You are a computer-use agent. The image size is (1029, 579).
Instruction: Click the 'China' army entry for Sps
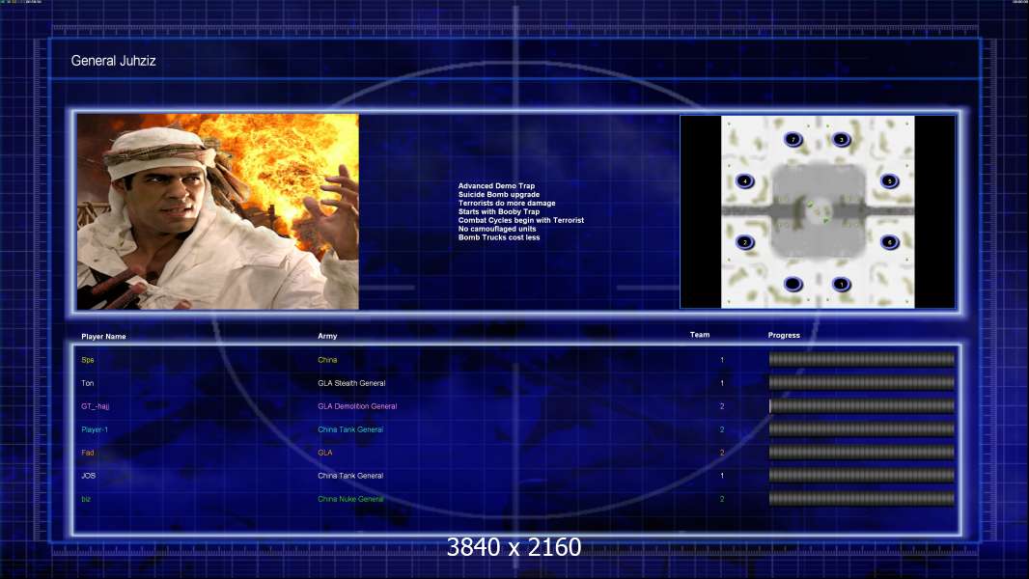327,360
